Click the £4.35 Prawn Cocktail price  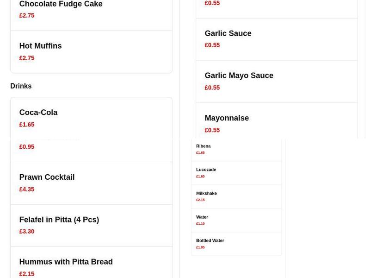point(26,189)
